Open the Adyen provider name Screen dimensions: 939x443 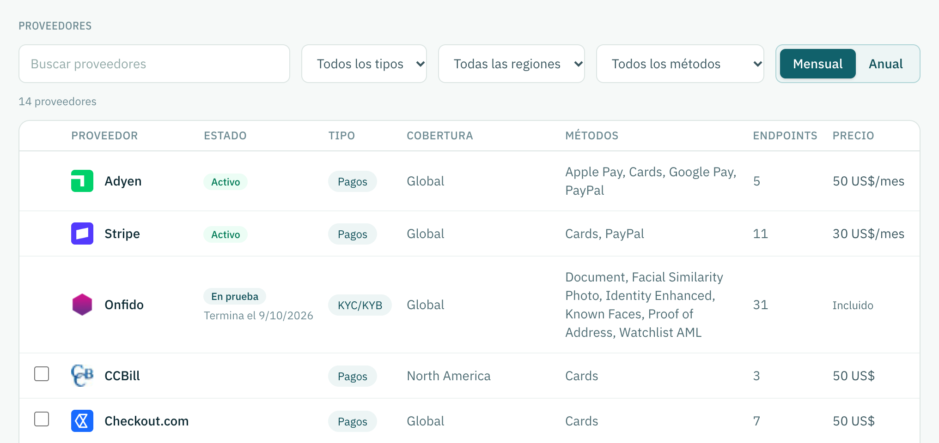123,181
